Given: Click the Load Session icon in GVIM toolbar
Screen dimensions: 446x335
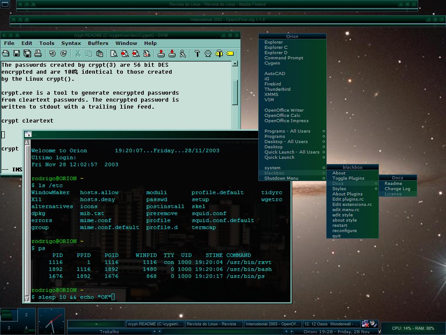Looking at the screenshot, I should tap(161, 54).
